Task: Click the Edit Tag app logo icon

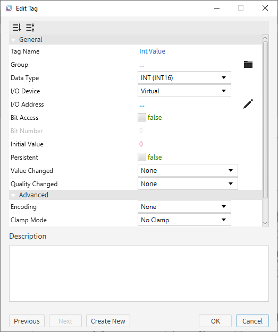Action: (9, 8)
